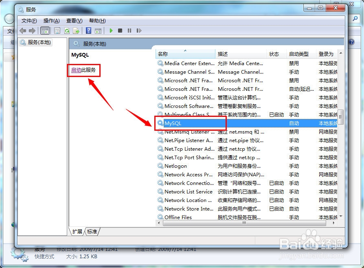364x268 pixels.
Task: Select the Net.Tcp Port Sharin... service name
Action: 189,158
